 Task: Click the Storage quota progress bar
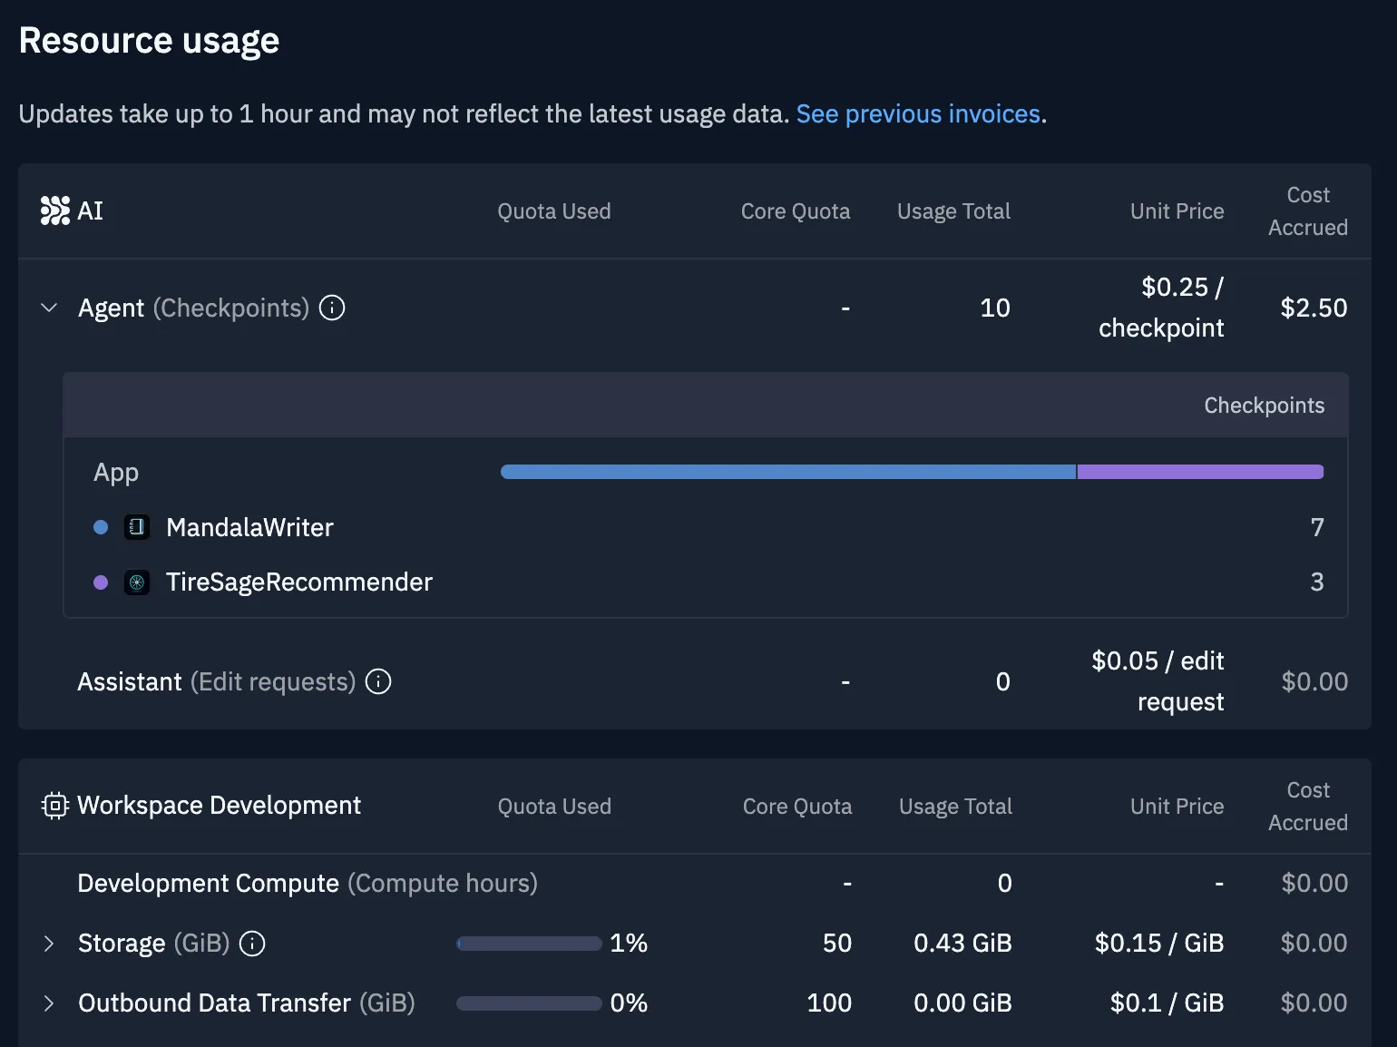[529, 944]
